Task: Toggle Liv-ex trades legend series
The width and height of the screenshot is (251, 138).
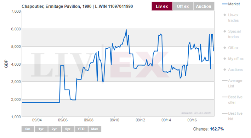Action: (x=231, y=18)
